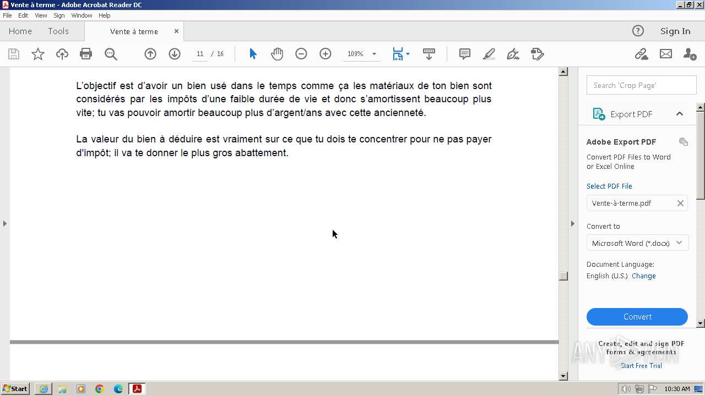Screen dimensions: 705x396
Task: Bookmark the file with the star icon
Action: pyautogui.click(x=38, y=54)
